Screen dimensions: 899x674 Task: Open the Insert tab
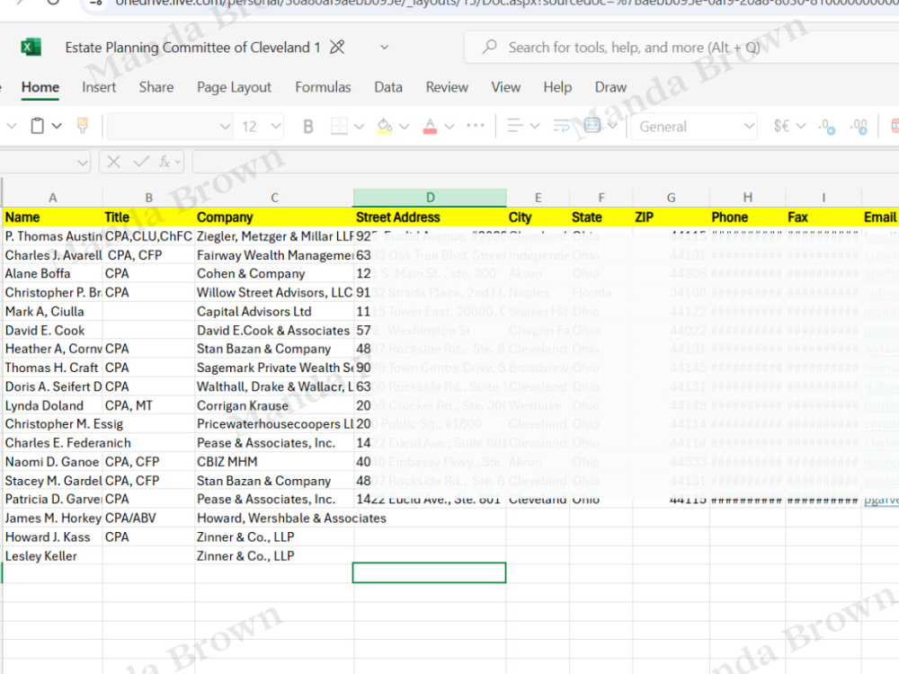pyautogui.click(x=99, y=87)
